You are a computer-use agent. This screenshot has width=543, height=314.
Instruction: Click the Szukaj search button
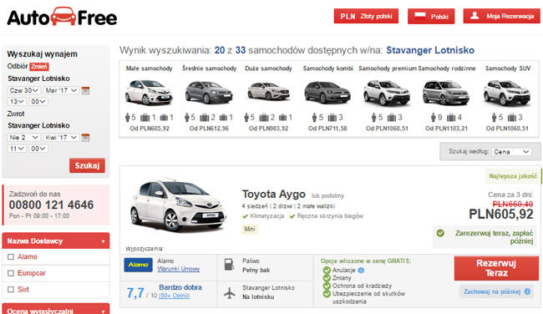coord(87,165)
